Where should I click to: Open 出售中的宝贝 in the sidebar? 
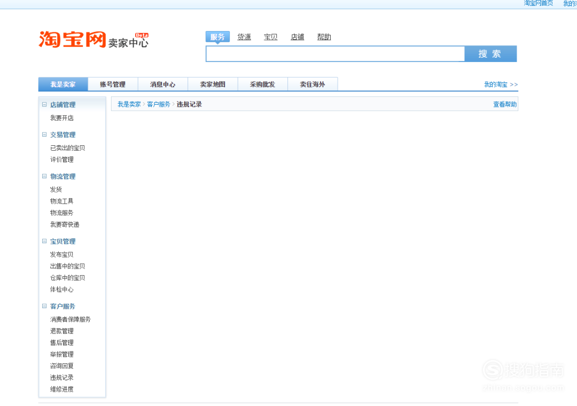[x=67, y=266]
